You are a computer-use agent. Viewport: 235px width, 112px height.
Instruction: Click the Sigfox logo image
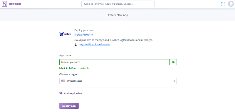coord(65,34)
